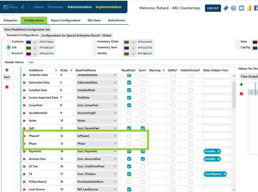Delete the Installed Date row
The height and width of the screenshot is (192, 258).
click(x=24, y=91)
